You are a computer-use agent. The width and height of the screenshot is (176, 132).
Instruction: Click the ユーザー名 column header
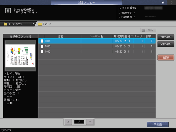point(96,36)
